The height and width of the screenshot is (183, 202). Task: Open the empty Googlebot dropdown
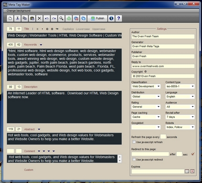[146, 127]
